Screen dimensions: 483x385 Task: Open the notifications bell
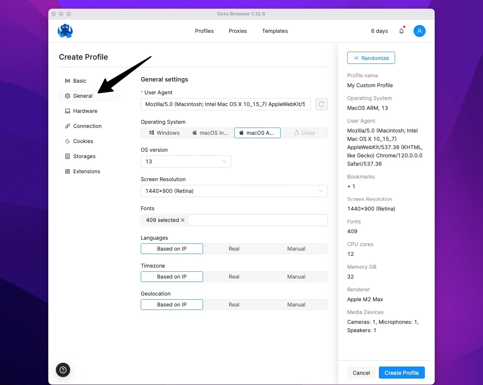click(x=401, y=31)
